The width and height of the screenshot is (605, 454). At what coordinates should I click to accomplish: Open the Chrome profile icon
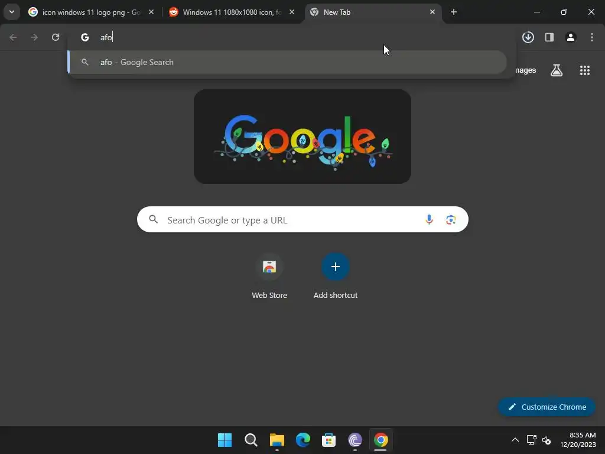(571, 37)
